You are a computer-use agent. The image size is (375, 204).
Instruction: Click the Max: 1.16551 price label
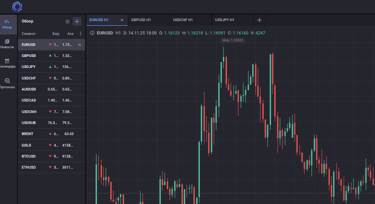(x=233, y=40)
